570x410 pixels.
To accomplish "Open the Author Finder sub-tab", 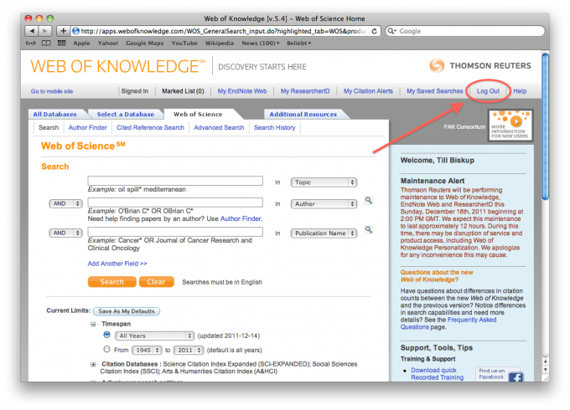I will pos(88,128).
